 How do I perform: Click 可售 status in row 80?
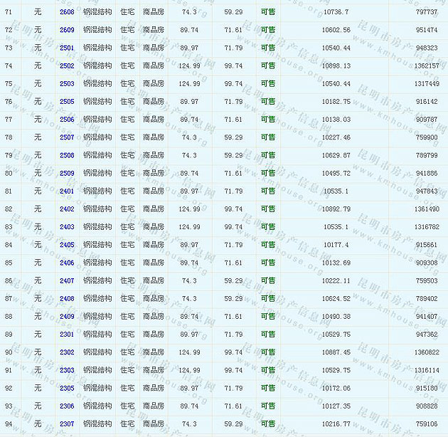click(x=268, y=173)
